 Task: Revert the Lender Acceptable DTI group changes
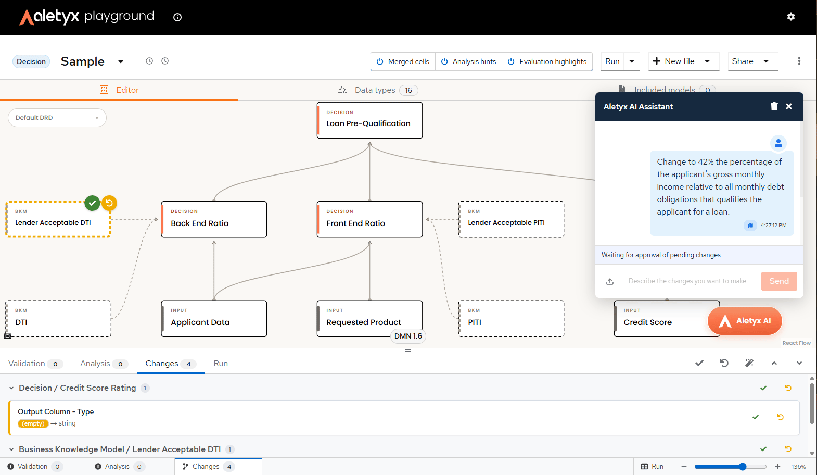tap(788, 449)
